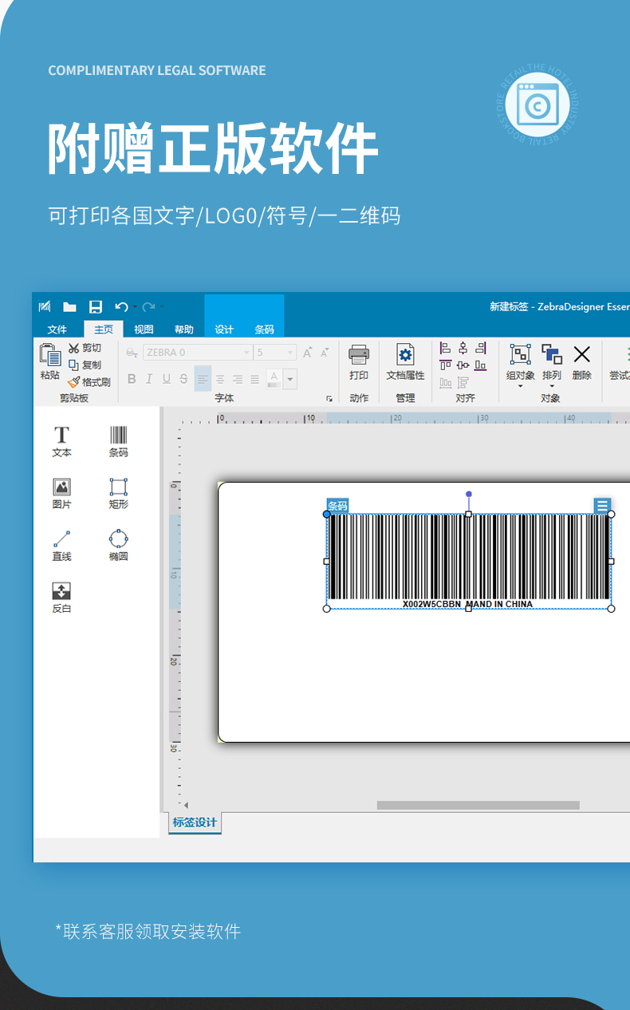Open the undo history dropdown arrow
The height and width of the screenshot is (1010, 630).
point(135,307)
